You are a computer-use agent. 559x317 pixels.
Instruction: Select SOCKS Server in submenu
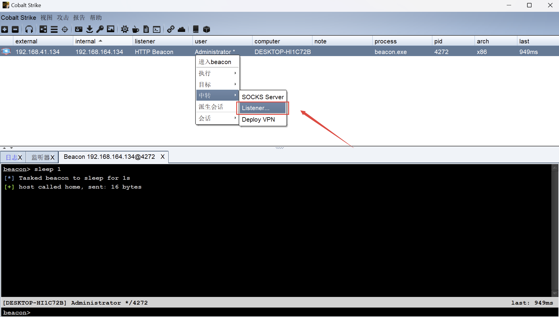click(x=263, y=97)
